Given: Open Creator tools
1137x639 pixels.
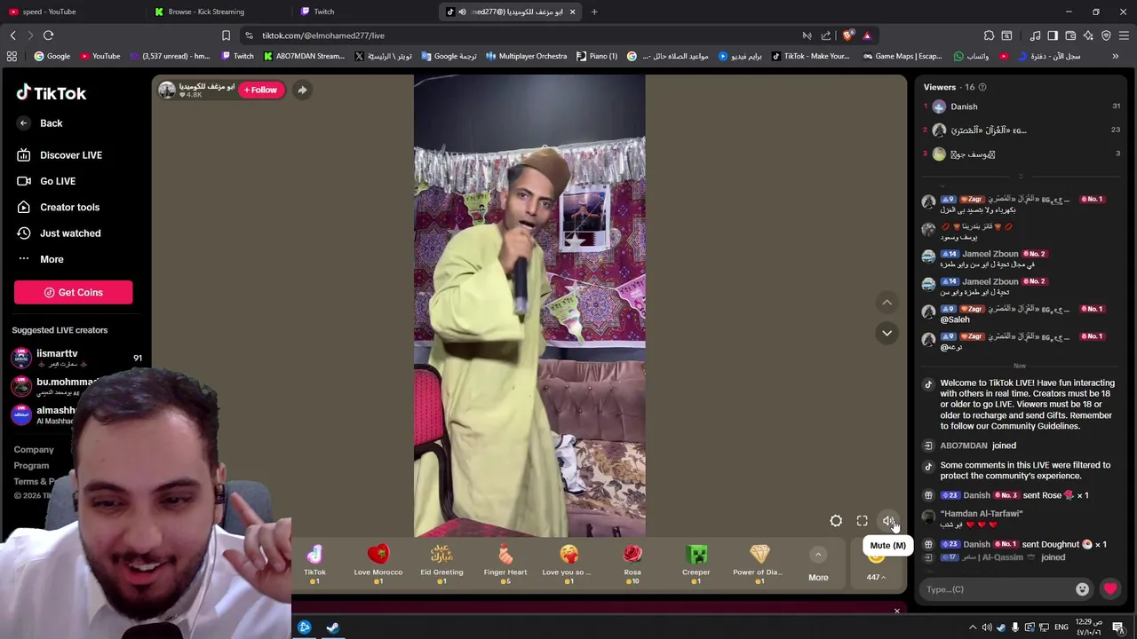Looking at the screenshot, I should tap(59, 207).
